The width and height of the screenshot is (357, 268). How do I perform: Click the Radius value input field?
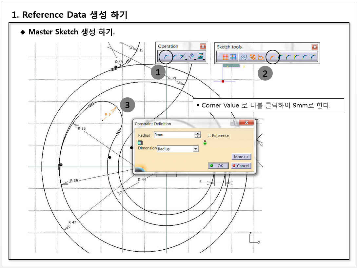click(174, 135)
